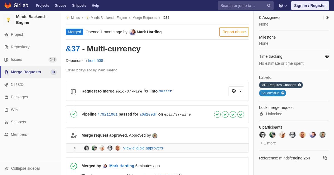The width and height of the screenshot is (334, 175).
Task: Click the merge request fork icon
Action: [74, 91]
